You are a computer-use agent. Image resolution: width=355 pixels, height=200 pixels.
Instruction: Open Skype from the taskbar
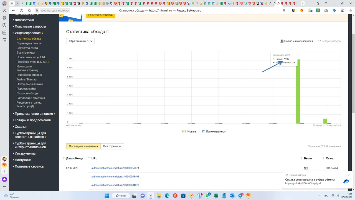[x=200, y=196]
